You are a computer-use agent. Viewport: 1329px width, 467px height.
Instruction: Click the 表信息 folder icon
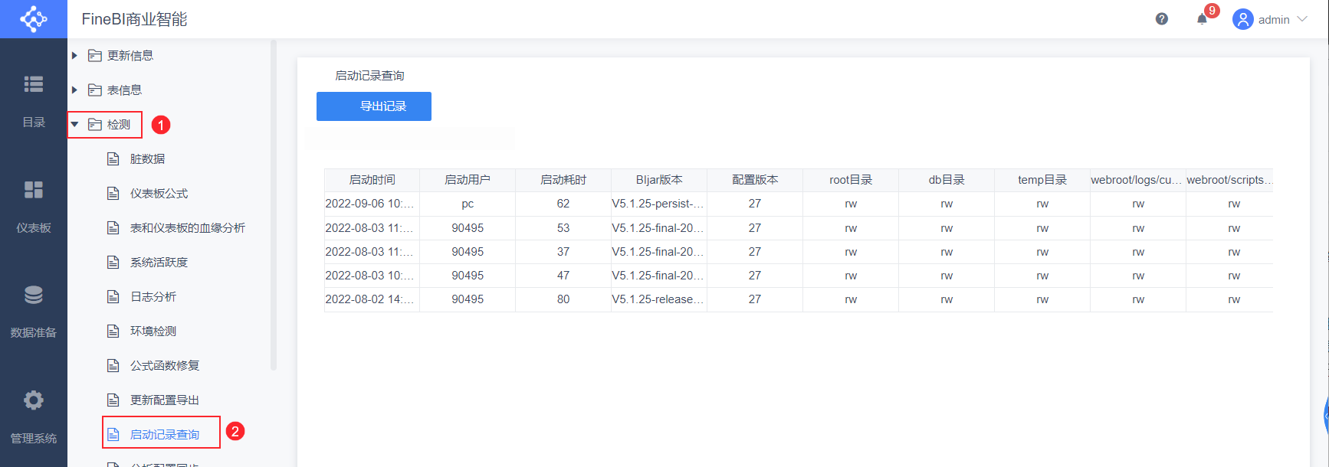click(x=95, y=90)
